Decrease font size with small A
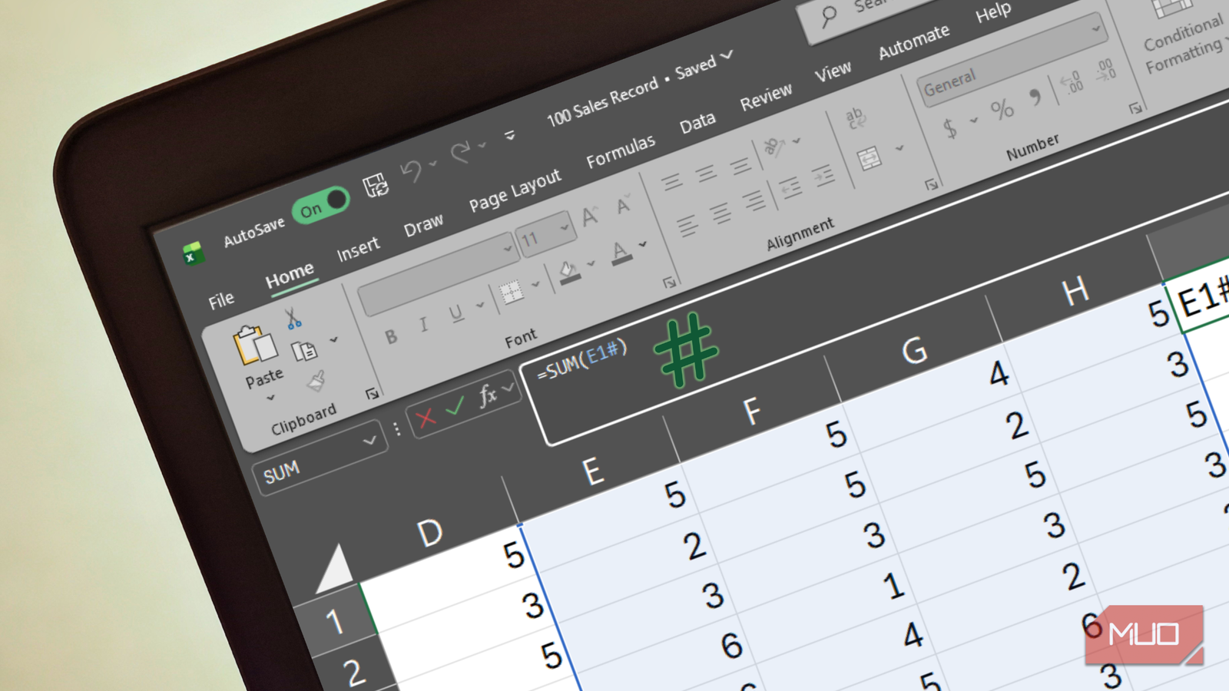Screen dimensions: 1229x691 pos(623,206)
